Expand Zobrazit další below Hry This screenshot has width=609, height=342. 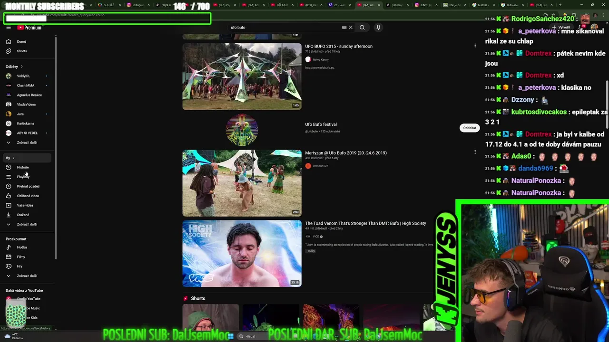[27, 276]
